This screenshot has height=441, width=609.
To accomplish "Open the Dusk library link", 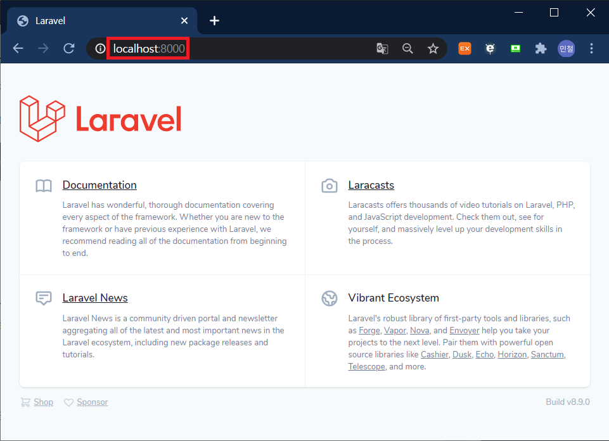I will coord(462,354).
